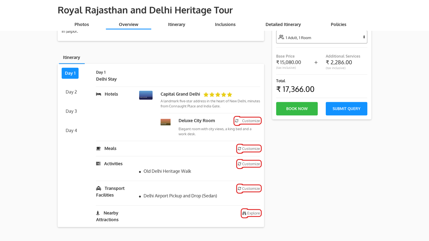The width and height of the screenshot is (429, 241).
Task: Click the green BOOK NOW button
Action: click(297, 109)
